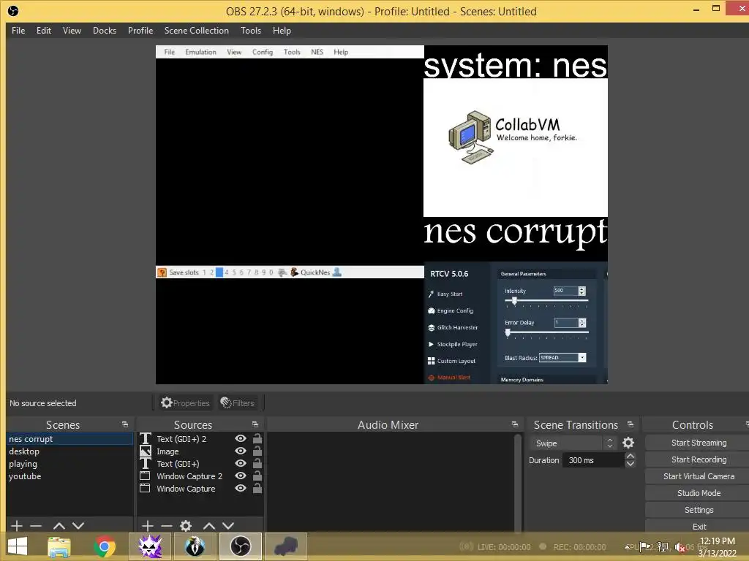The width and height of the screenshot is (749, 561).
Task: Click Start Recording button
Action: (699, 459)
